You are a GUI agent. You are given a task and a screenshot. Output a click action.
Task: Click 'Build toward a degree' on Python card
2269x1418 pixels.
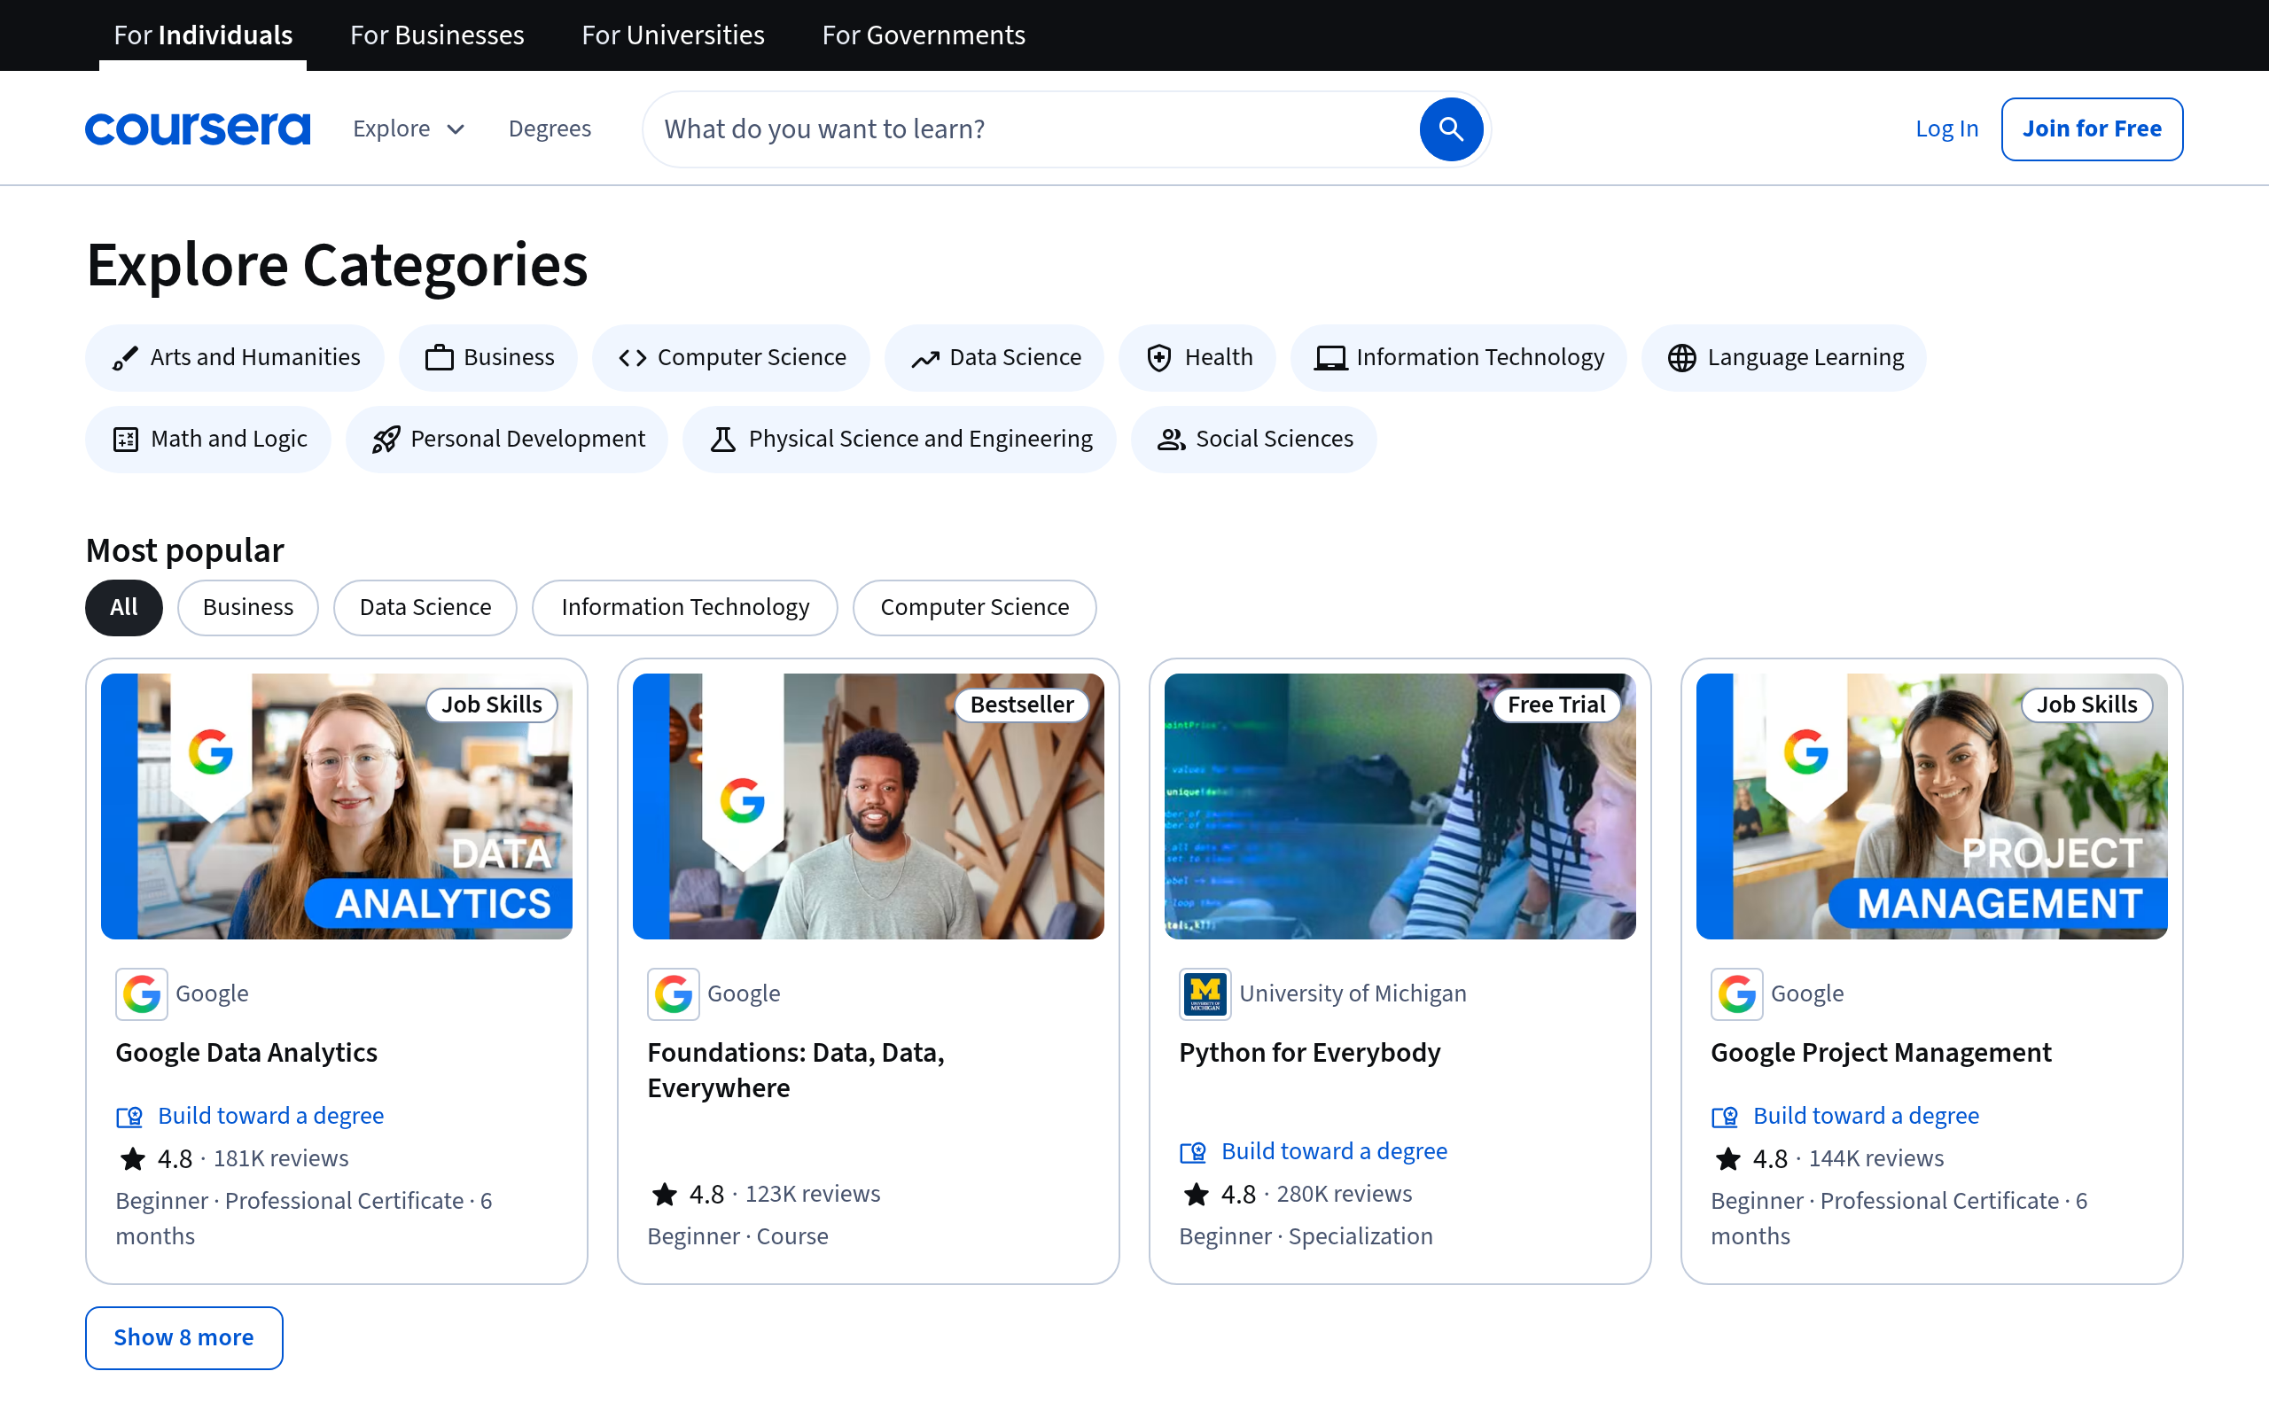click(x=1334, y=1151)
